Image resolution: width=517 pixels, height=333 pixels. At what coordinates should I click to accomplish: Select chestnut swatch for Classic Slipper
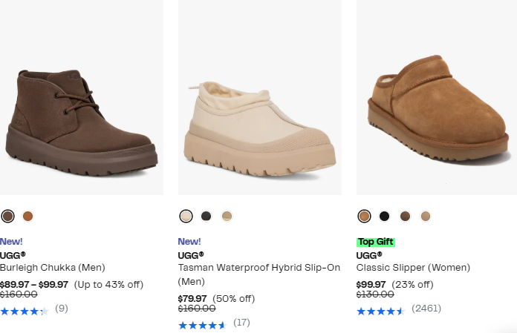coord(364,216)
